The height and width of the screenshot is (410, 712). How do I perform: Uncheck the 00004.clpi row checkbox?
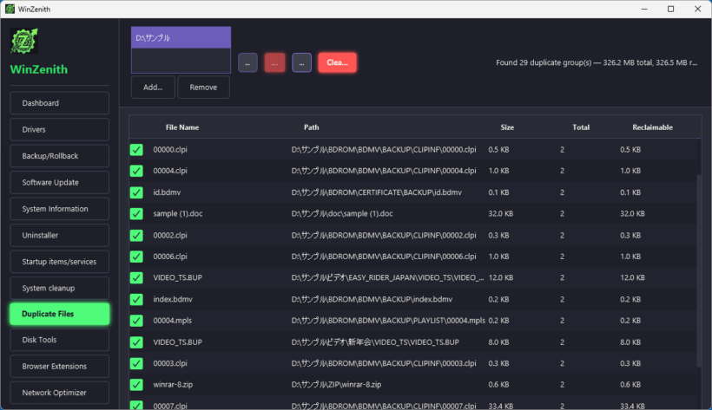coord(136,171)
